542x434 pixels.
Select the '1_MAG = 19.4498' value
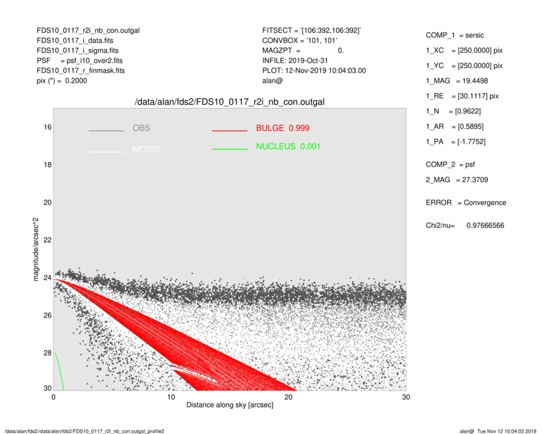pyautogui.click(x=457, y=81)
